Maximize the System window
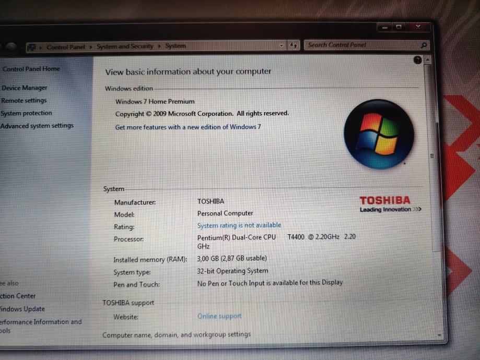The width and height of the screenshot is (480, 360). point(399,27)
